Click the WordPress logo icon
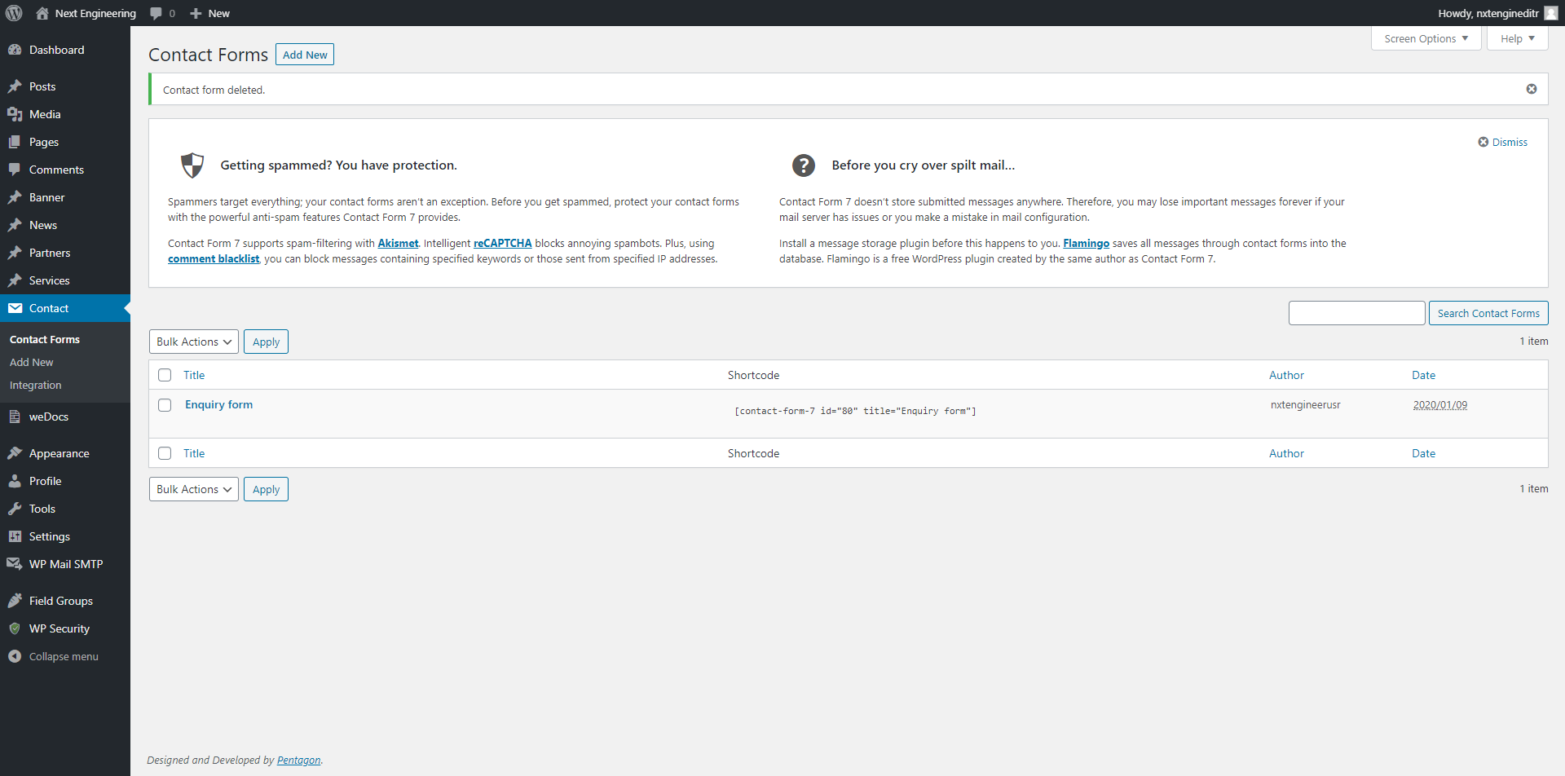Viewport: 1565px width, 776px height. (x=14, y=13)
